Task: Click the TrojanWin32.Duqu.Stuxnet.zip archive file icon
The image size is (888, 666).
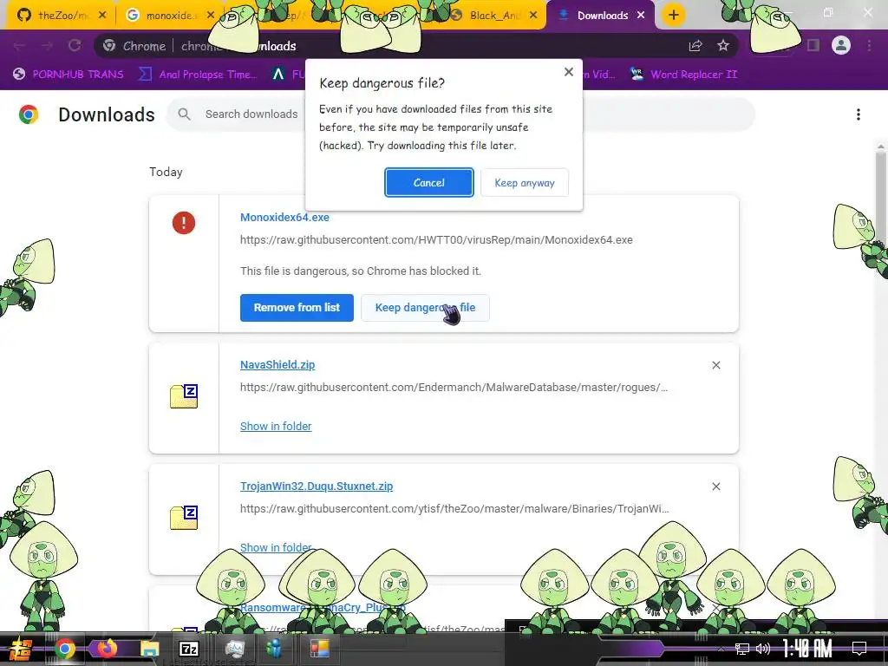Action: 184,517
